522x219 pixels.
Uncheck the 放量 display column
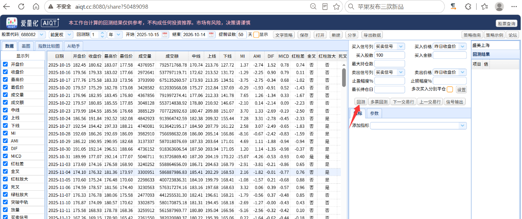coord(5,210)
